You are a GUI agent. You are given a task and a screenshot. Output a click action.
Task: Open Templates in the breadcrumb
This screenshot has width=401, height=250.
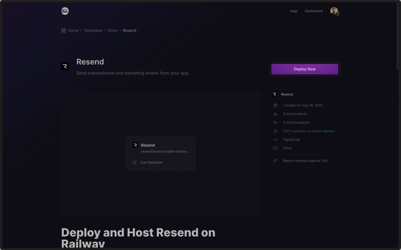[x=93, y=31]
